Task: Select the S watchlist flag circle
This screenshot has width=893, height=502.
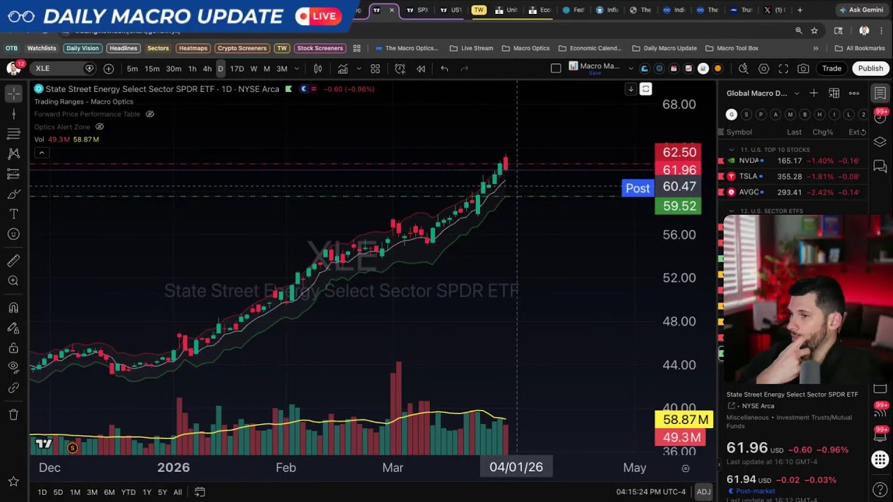Action: click(746, 114)
